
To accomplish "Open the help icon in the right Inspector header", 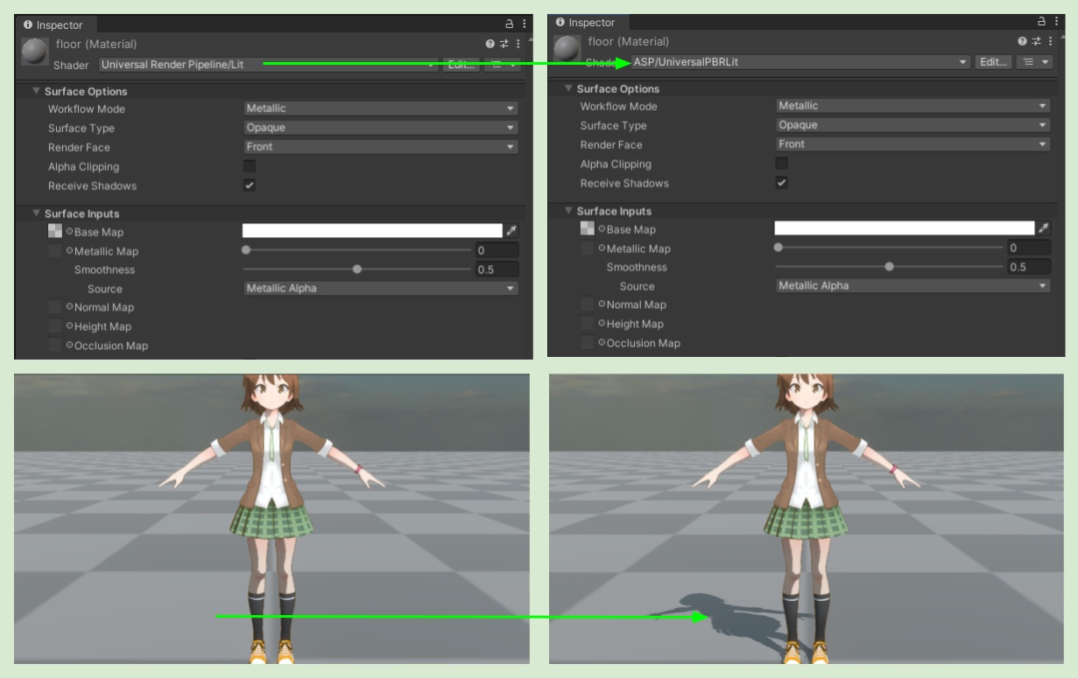I will pyautogui.click(x=1022, y=41).
